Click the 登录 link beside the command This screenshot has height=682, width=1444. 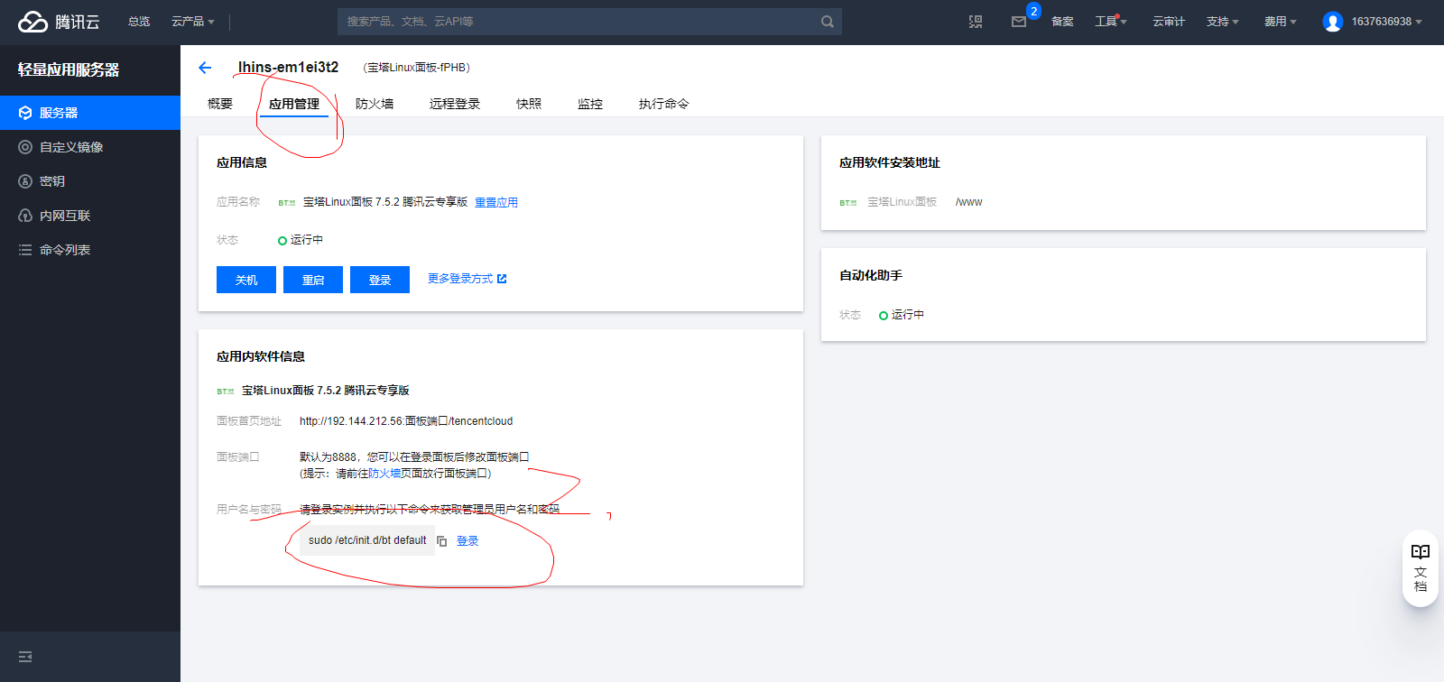(467, 541)
